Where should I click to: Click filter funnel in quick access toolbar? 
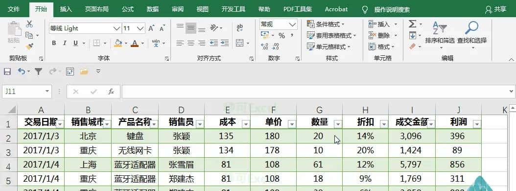point(39,71)
